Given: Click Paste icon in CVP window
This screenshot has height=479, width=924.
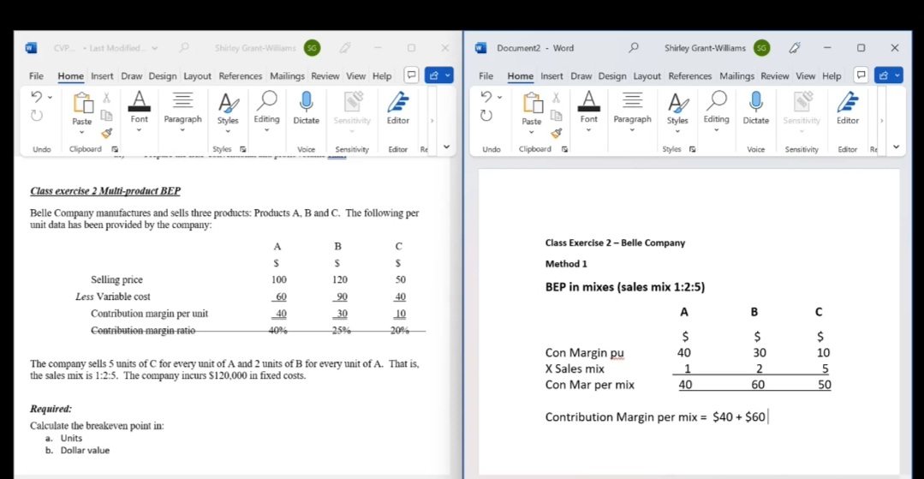Looking at the screenshot, I should (82, 103).
